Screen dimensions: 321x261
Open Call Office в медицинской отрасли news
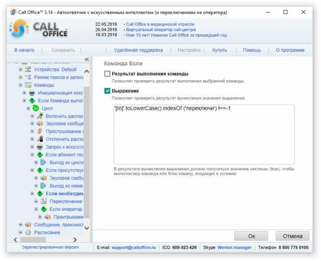(x=160, y=24)
